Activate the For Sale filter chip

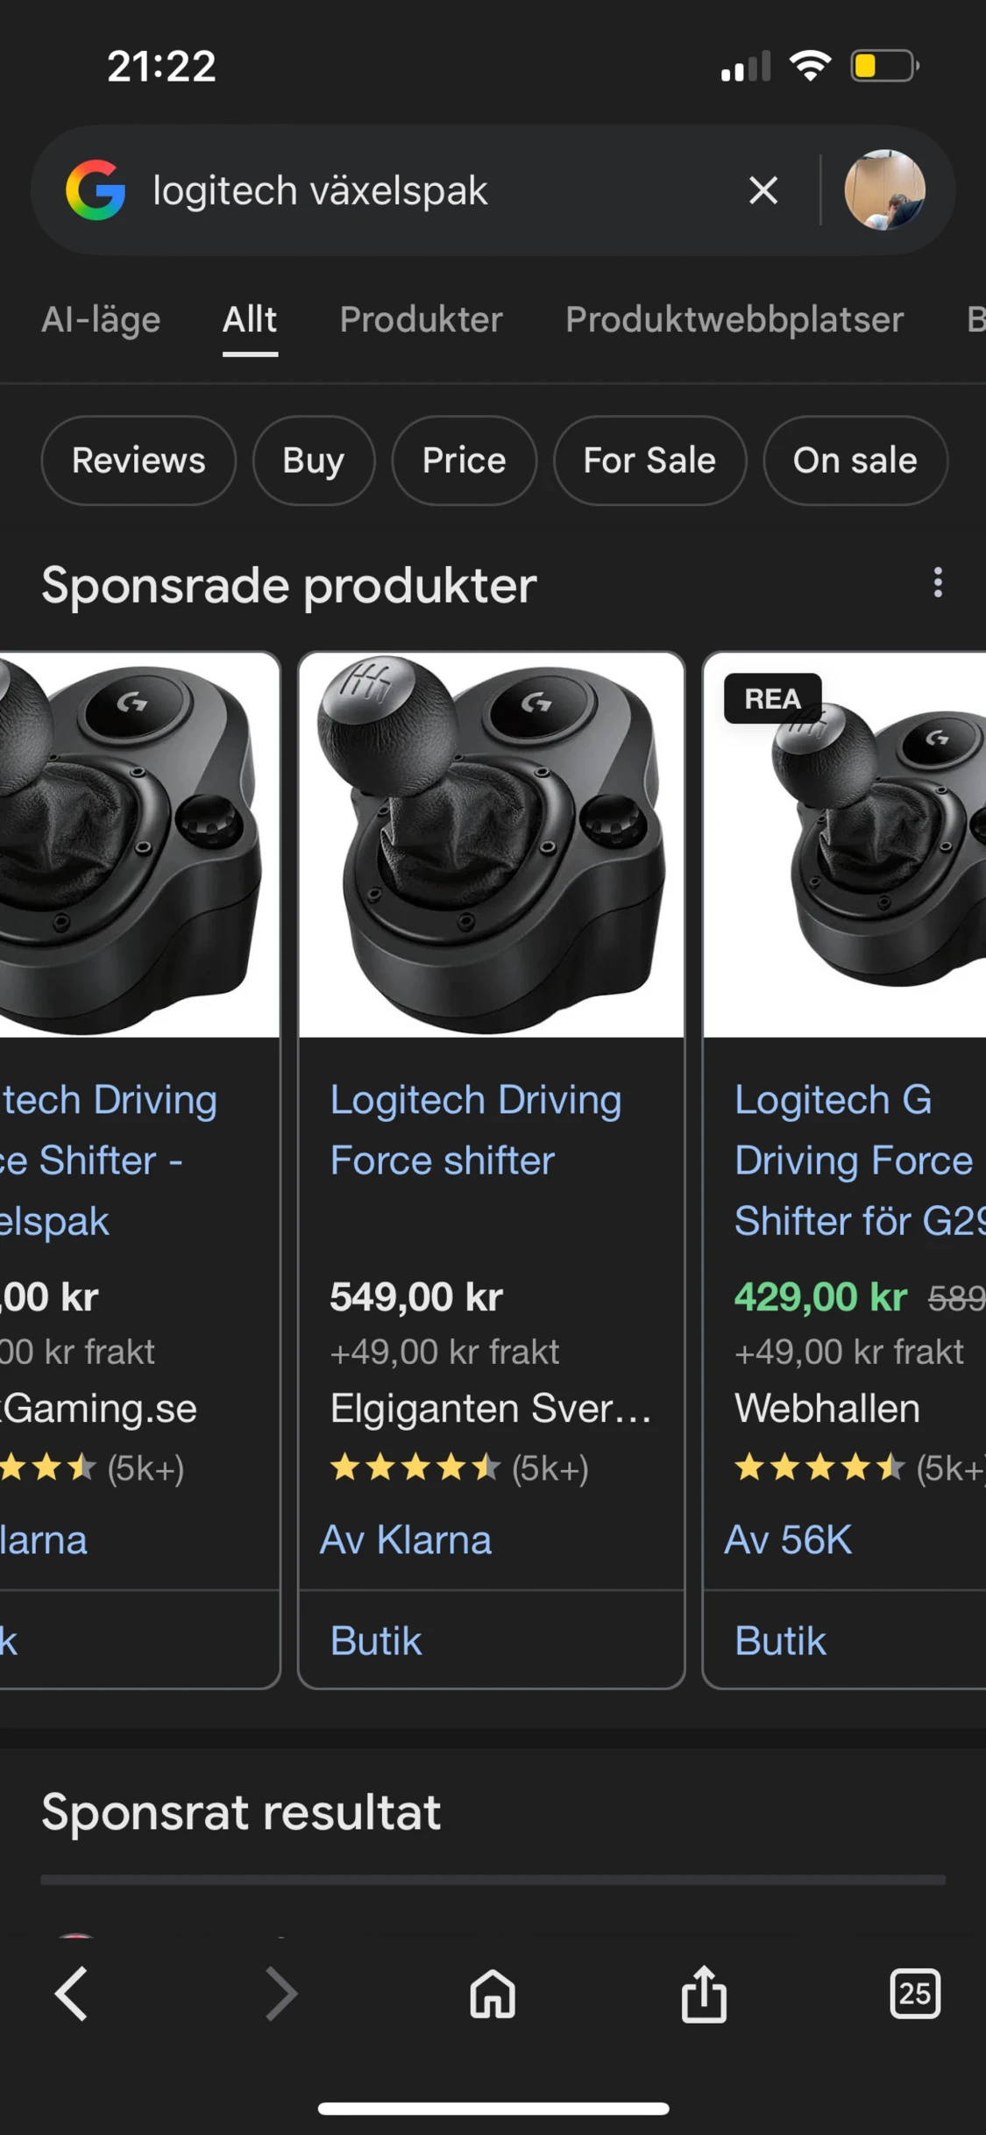(649, 461)
